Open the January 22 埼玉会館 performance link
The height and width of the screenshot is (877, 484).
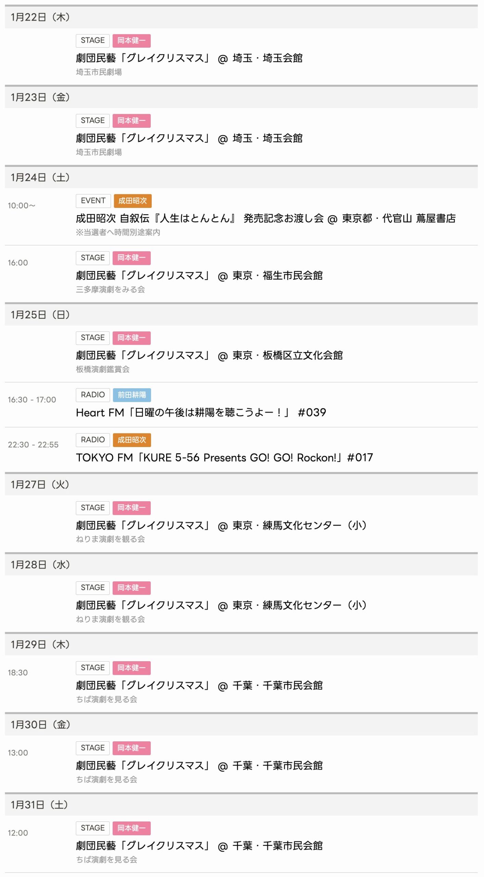tap(189, 58)
